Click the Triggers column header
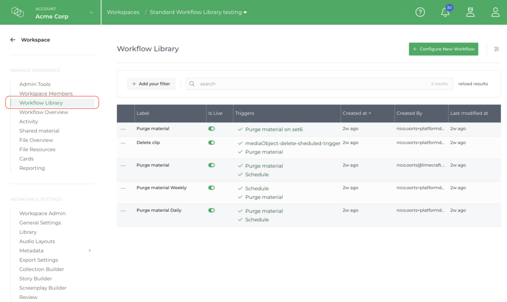Image resolution: width=507 pixels, height=302 pixels. [x=245, y=113]
